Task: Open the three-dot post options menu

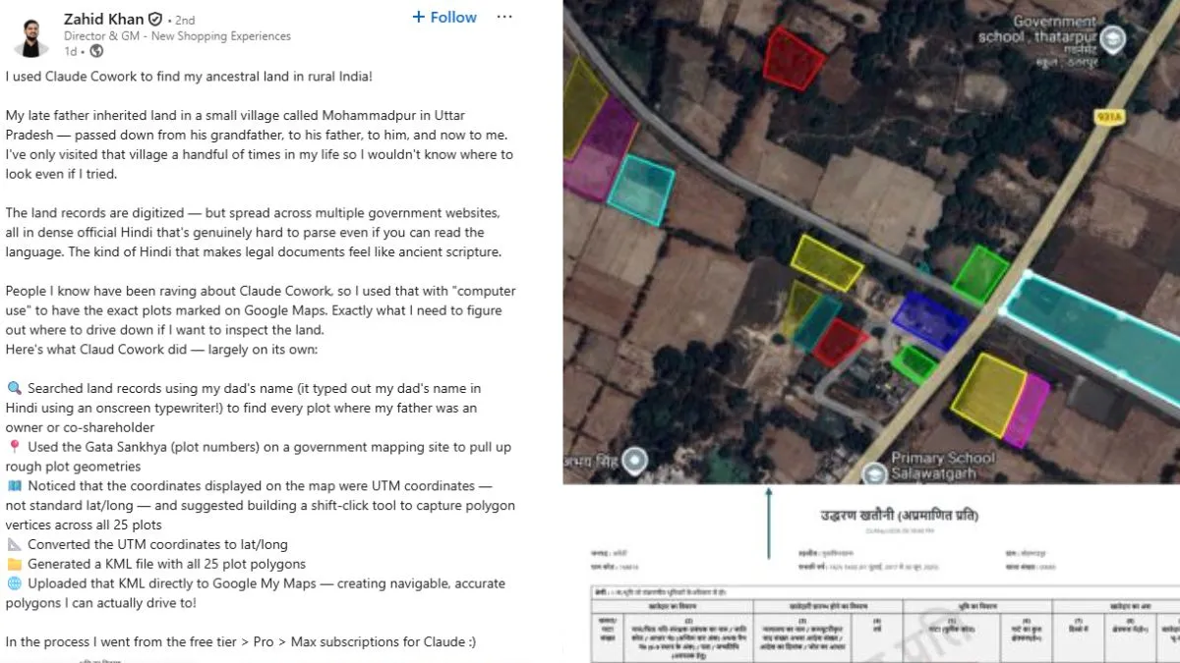Action: pos(504,17)
